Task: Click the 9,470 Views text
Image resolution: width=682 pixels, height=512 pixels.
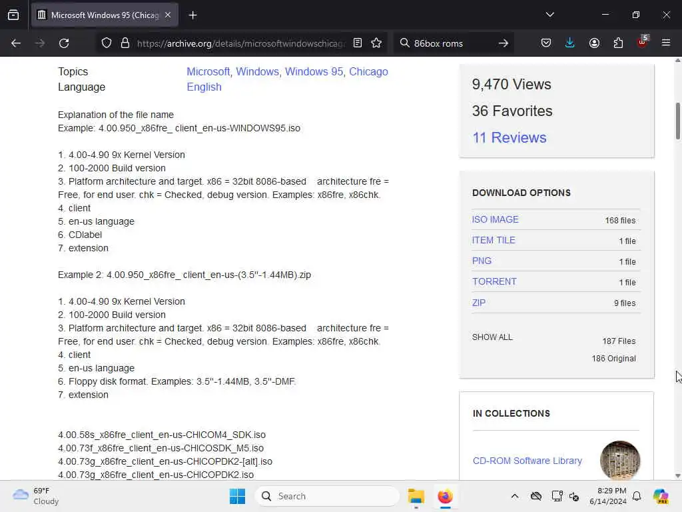Action: coord(511,84)
